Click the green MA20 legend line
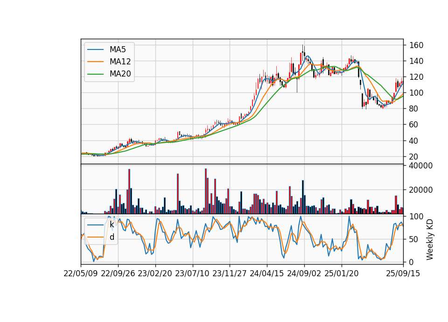 click(x=95, y=74)
